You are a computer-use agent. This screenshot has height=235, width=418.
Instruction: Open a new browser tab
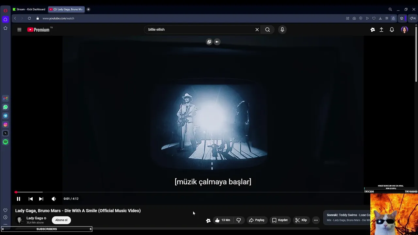88,9
